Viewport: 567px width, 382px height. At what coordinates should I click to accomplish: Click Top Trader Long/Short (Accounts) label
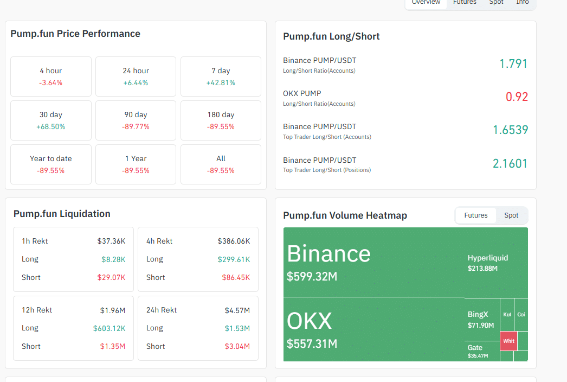point(327,137)
